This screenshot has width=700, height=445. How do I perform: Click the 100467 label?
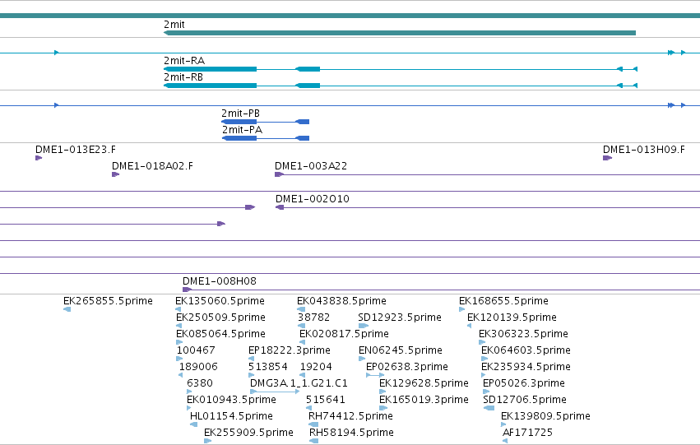(196, 350)
